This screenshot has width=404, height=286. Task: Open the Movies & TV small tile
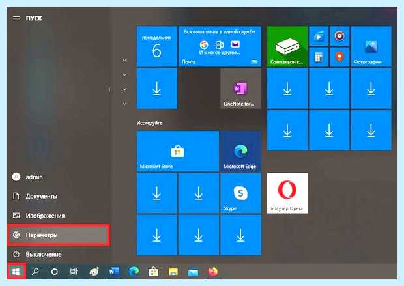point(319,36)
